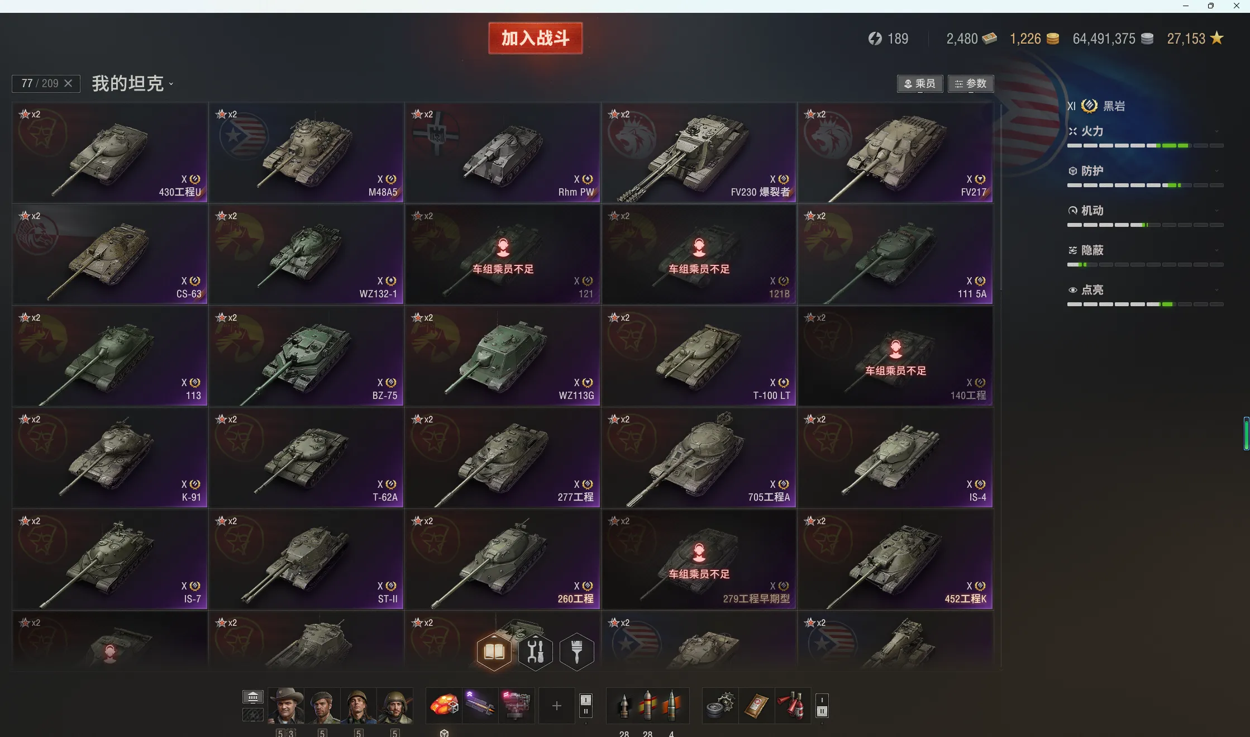This screenshot has width=1250, height=737.
Task: Select the cowboy-hat commander portrait
Action: 286,706
